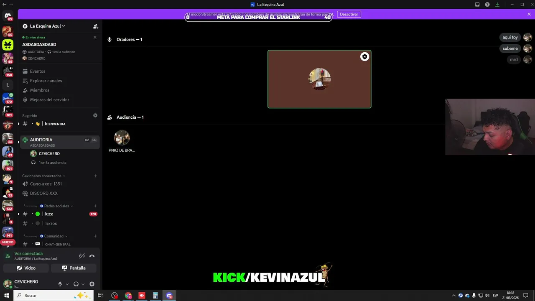This screenshot has width=535, height=301.
Task: Click the invite people icon
Action: (95, 26)
